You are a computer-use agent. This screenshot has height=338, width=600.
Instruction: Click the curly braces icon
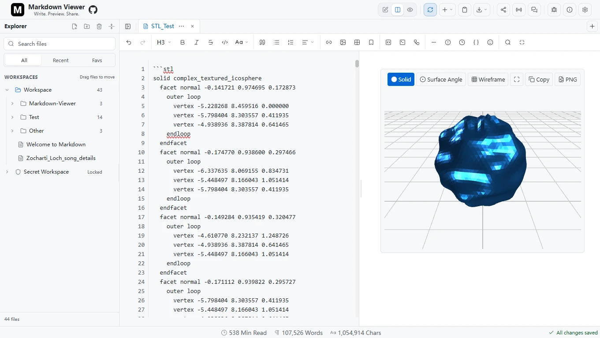click(x=476, y=42)
